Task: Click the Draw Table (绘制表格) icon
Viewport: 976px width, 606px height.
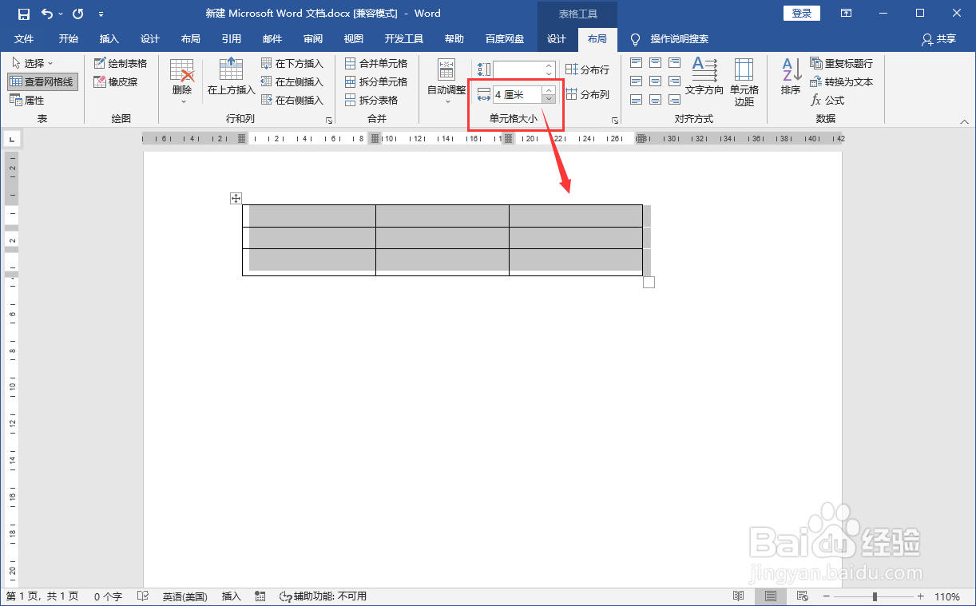Action: (x=121, y=62)
